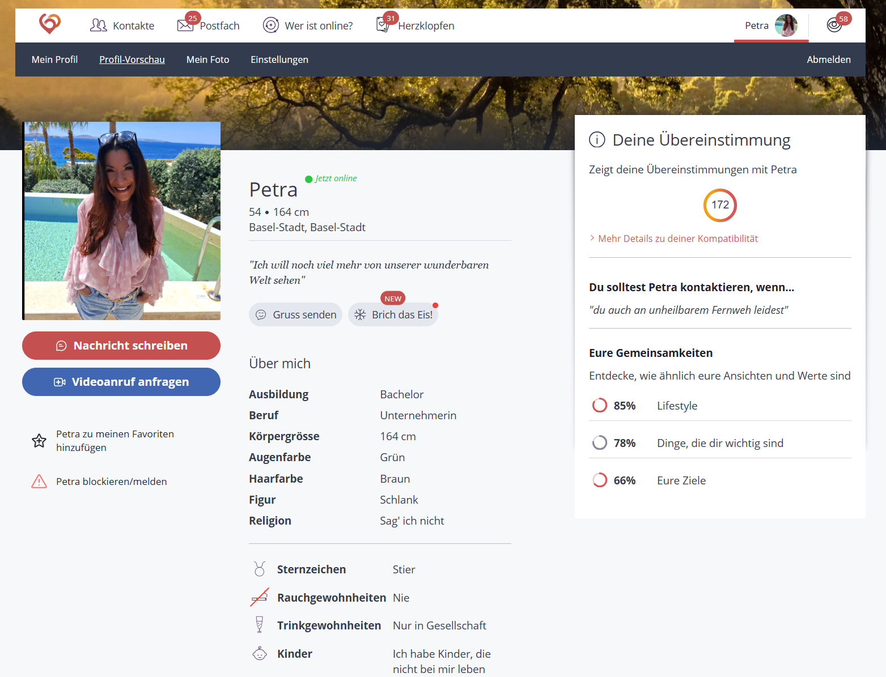Click the favorites star icon

pos(39,441)
